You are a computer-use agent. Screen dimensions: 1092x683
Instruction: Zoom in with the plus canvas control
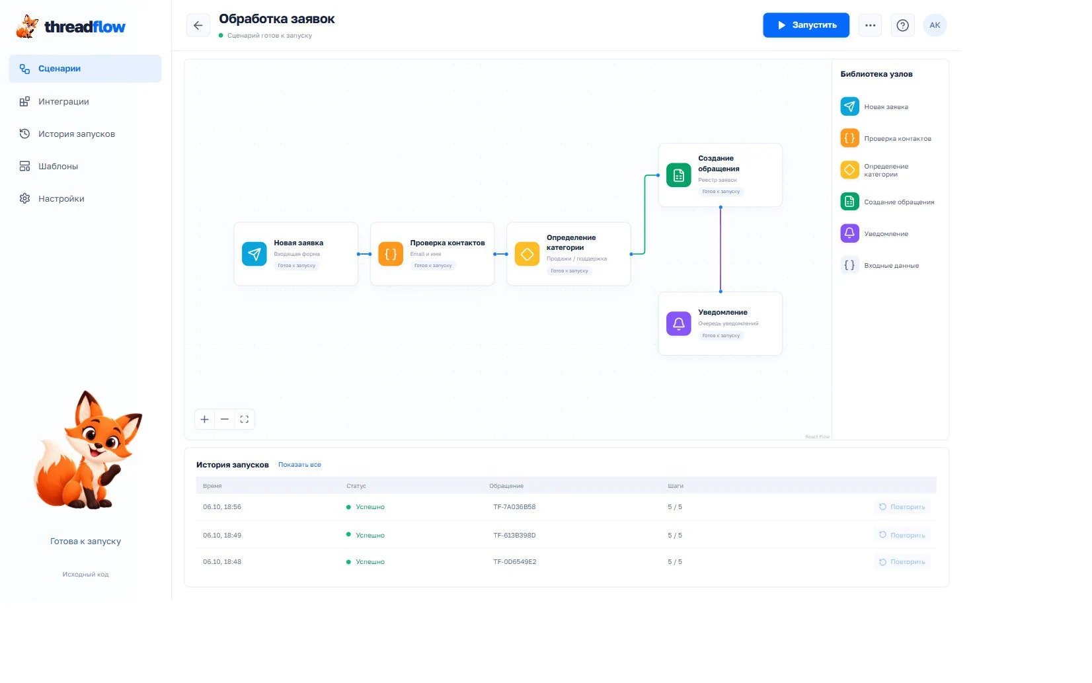[x=205, y=419]
